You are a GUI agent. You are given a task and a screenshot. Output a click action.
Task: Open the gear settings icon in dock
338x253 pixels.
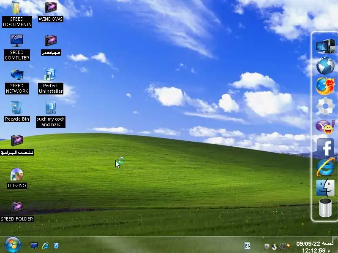click(x=325, y=106)
